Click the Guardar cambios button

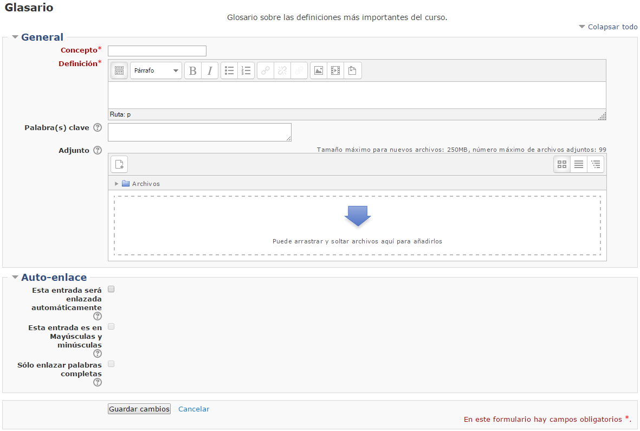pos(139,409)
